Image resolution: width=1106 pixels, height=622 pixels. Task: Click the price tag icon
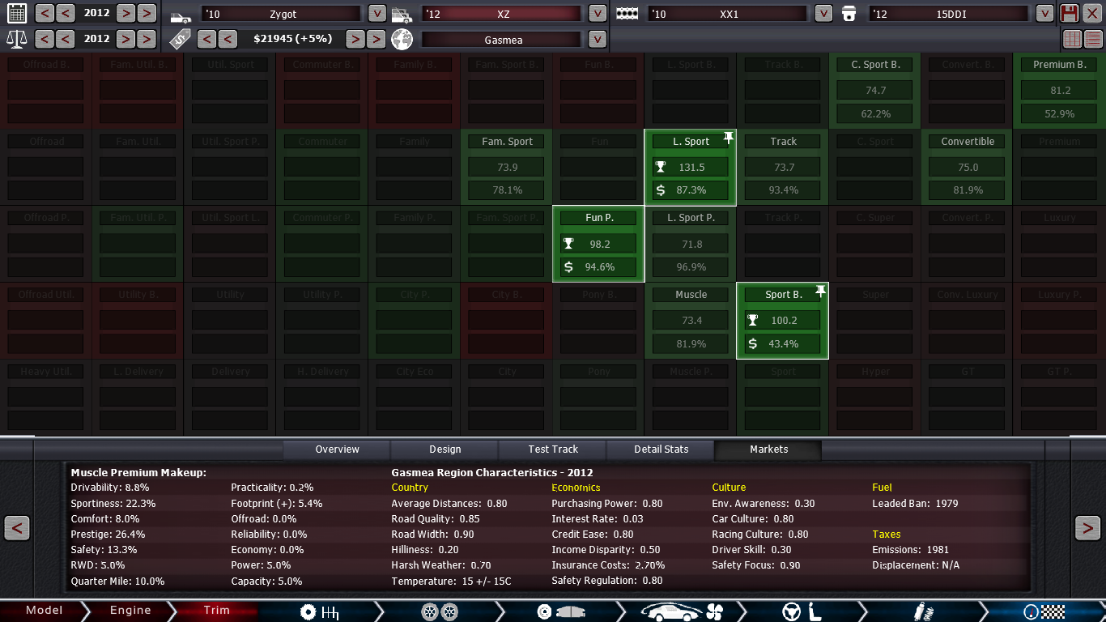[180, 39]
